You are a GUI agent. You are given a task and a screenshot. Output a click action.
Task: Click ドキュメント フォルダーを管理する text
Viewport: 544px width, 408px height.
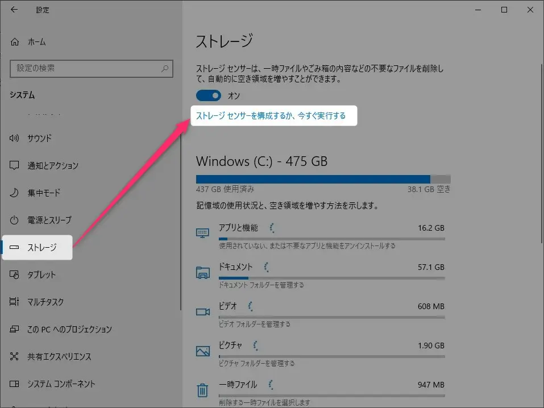click(x=261, y=285)
